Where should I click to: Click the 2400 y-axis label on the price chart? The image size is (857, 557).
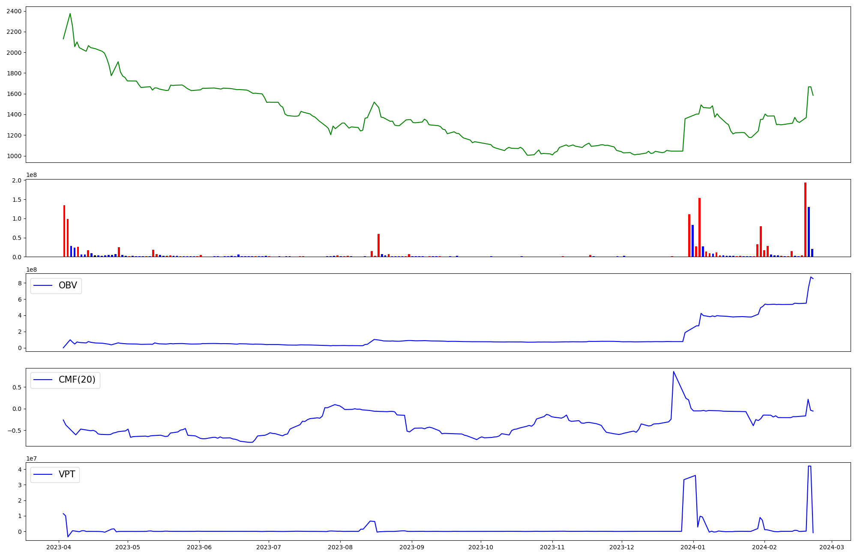14,11
